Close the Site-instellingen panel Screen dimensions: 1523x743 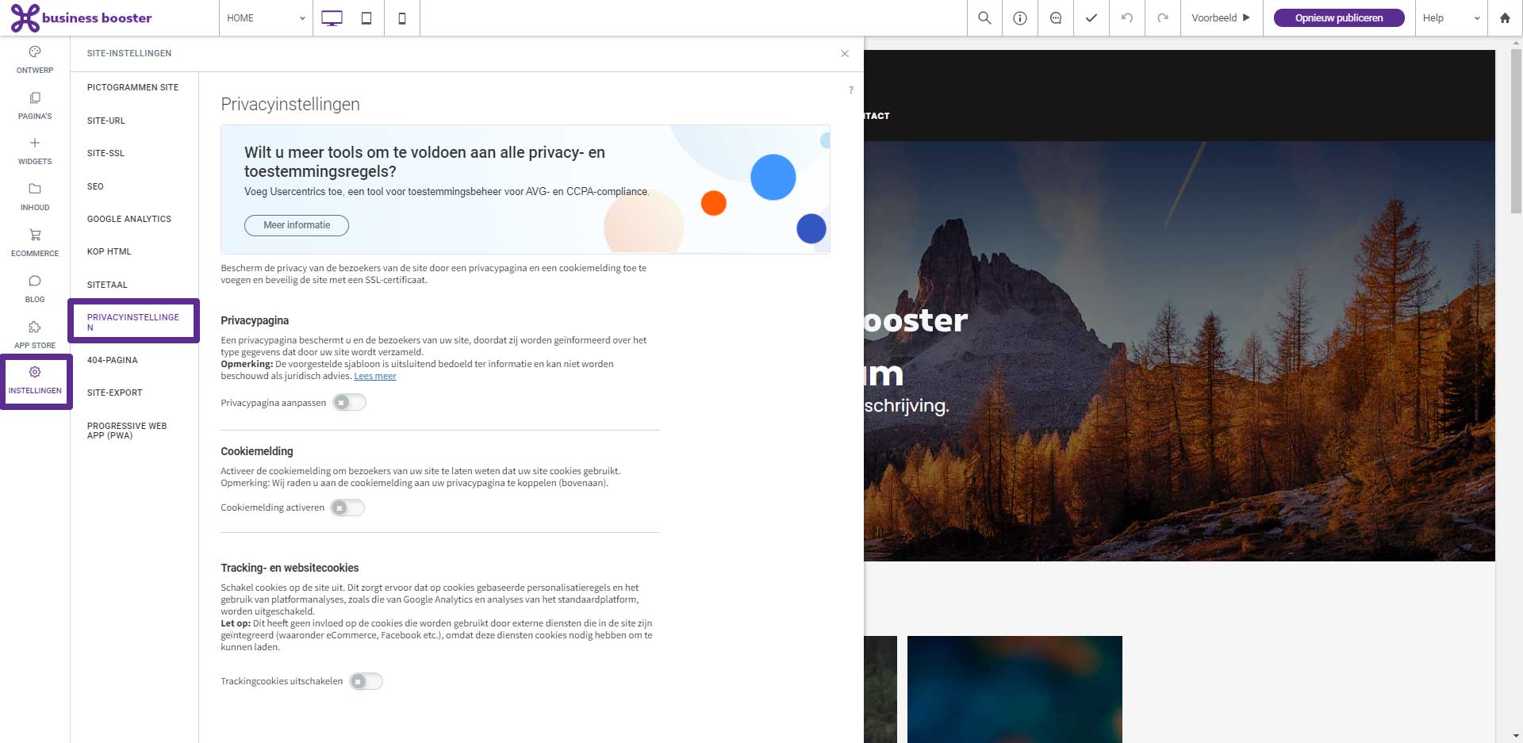(x=845, y=53)
